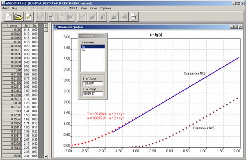Click the data table scroll-up arrow

tap(46, 25)
